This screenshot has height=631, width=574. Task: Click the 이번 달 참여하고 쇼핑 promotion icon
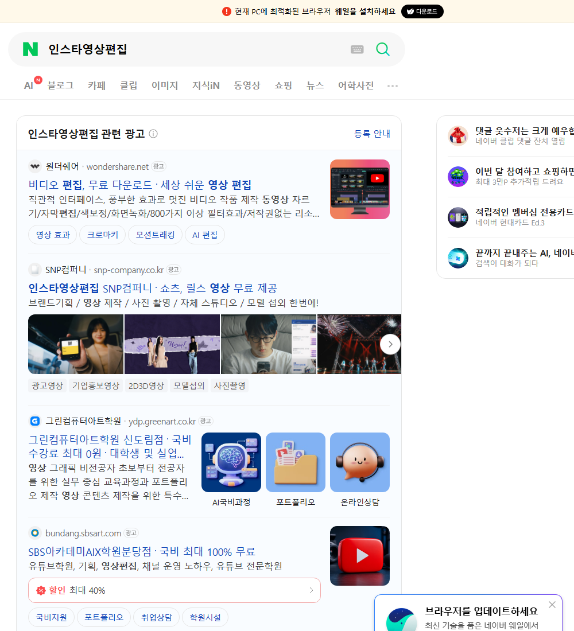pos(458,177)
